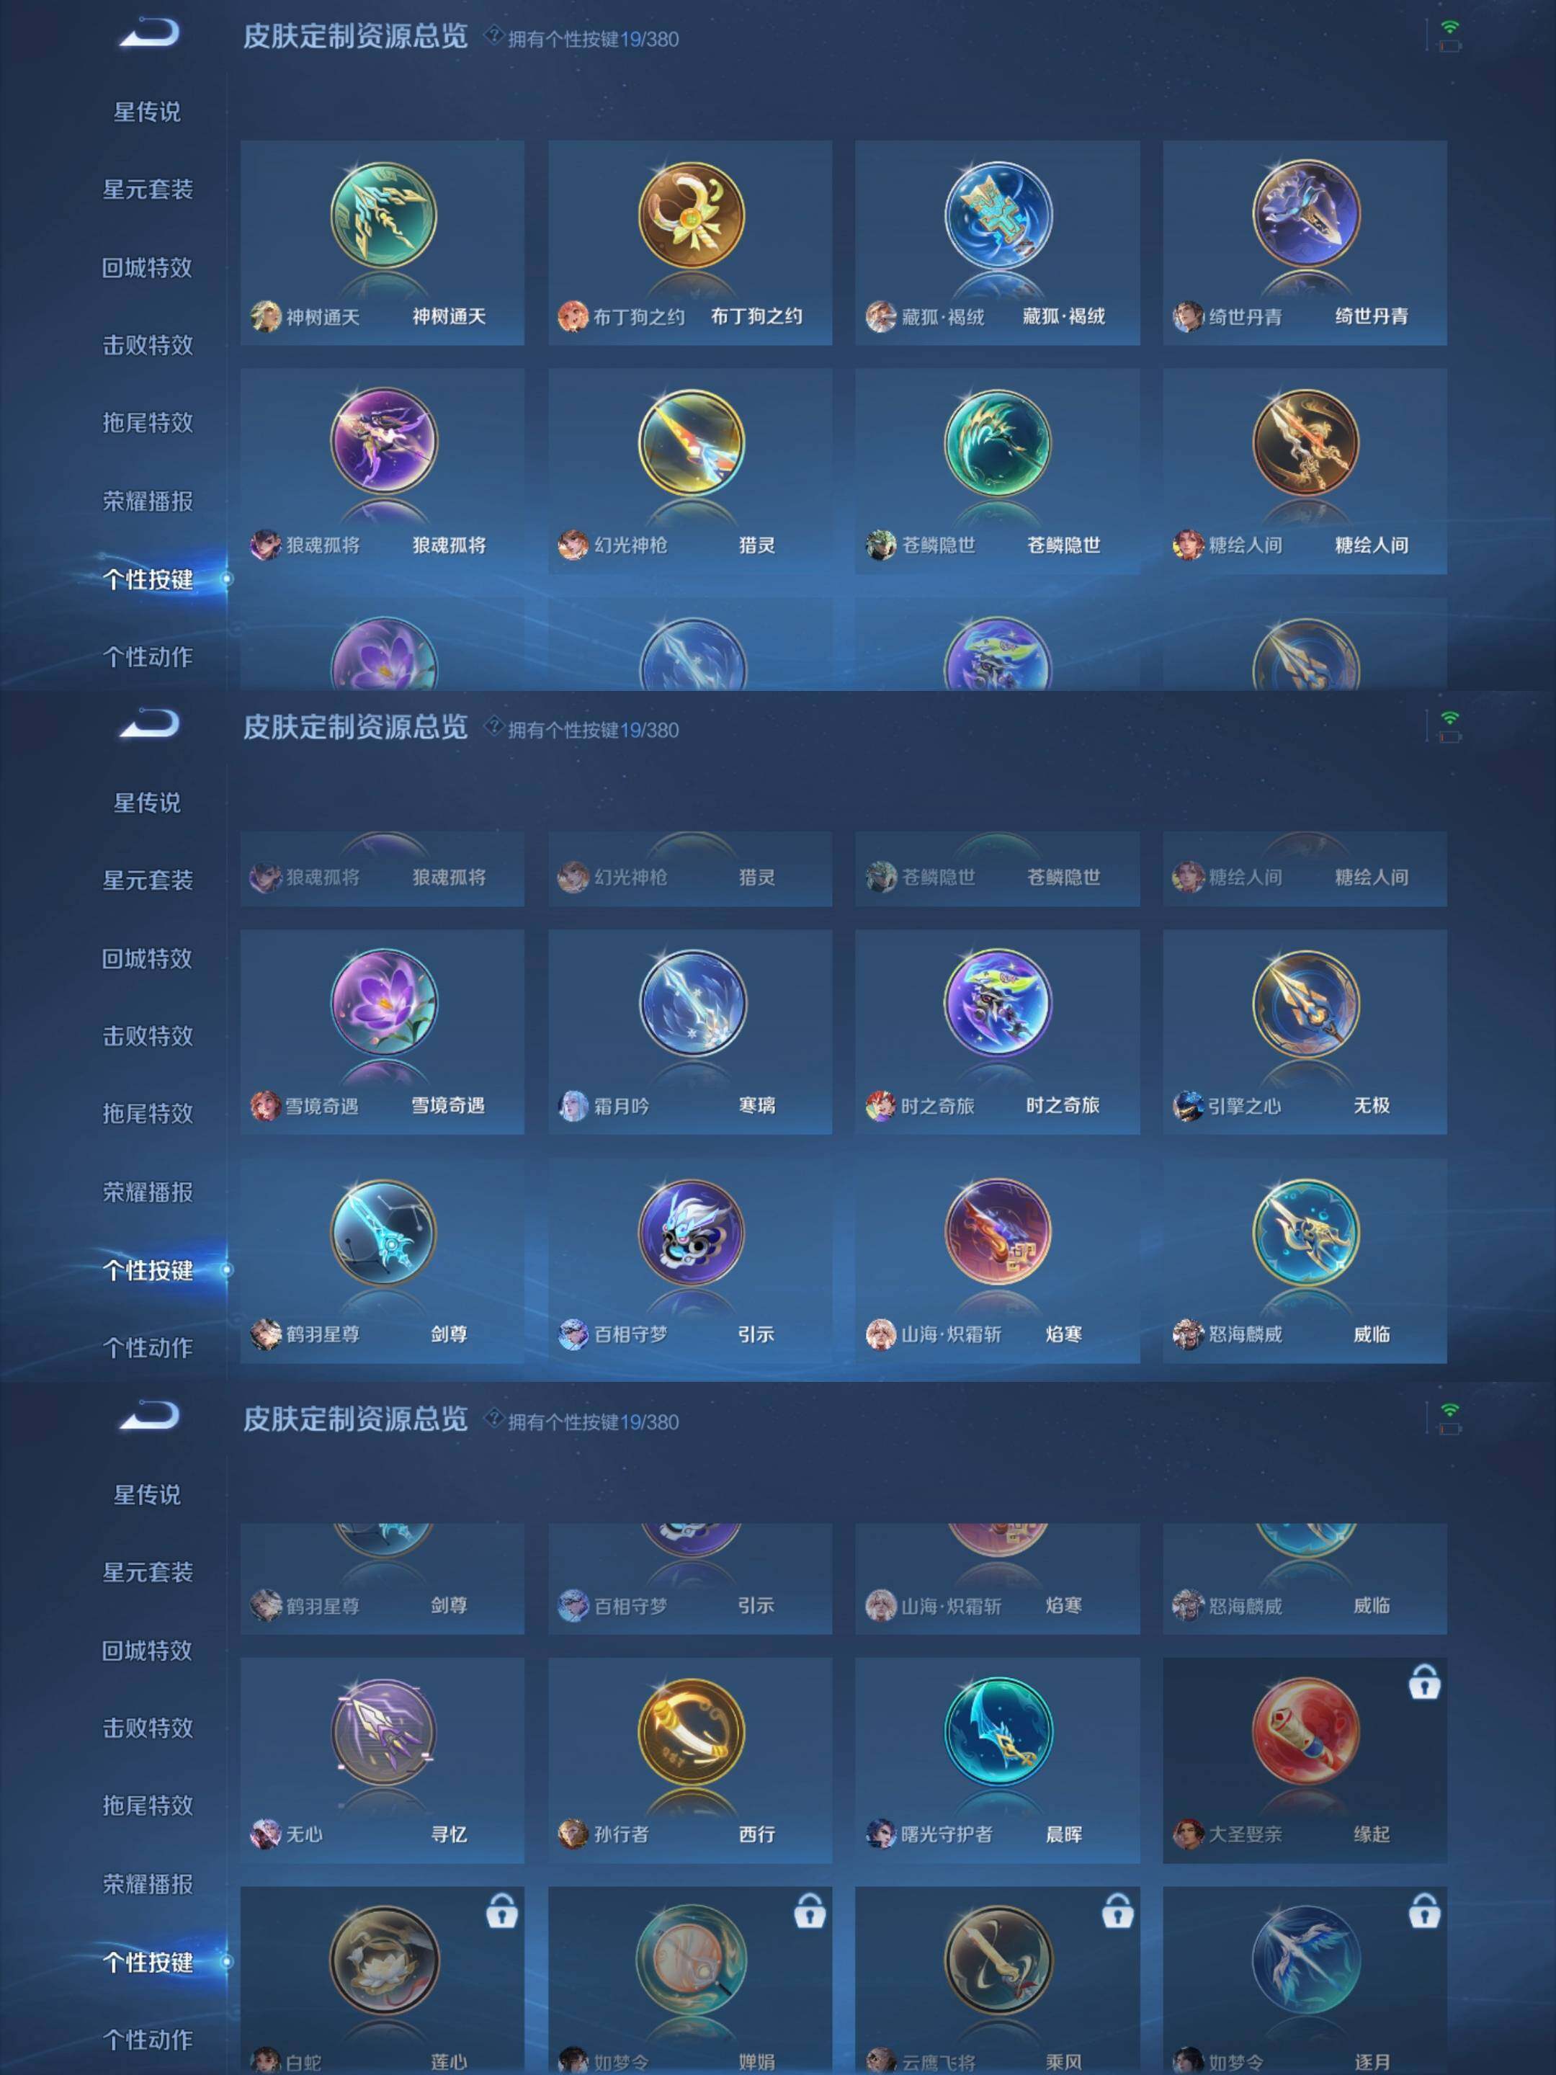Open the 霜月吟 寒璃 ice sword card

tap(690, 1032)
